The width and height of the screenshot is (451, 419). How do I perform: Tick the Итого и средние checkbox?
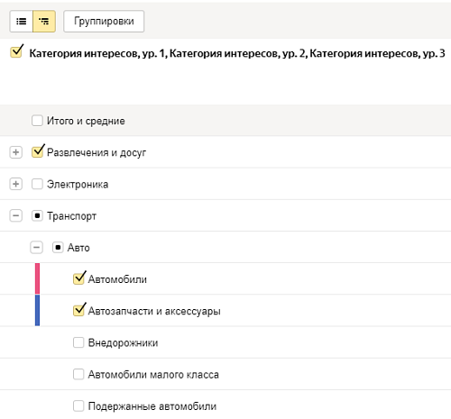pyautogui.click(x=37, y=121)
